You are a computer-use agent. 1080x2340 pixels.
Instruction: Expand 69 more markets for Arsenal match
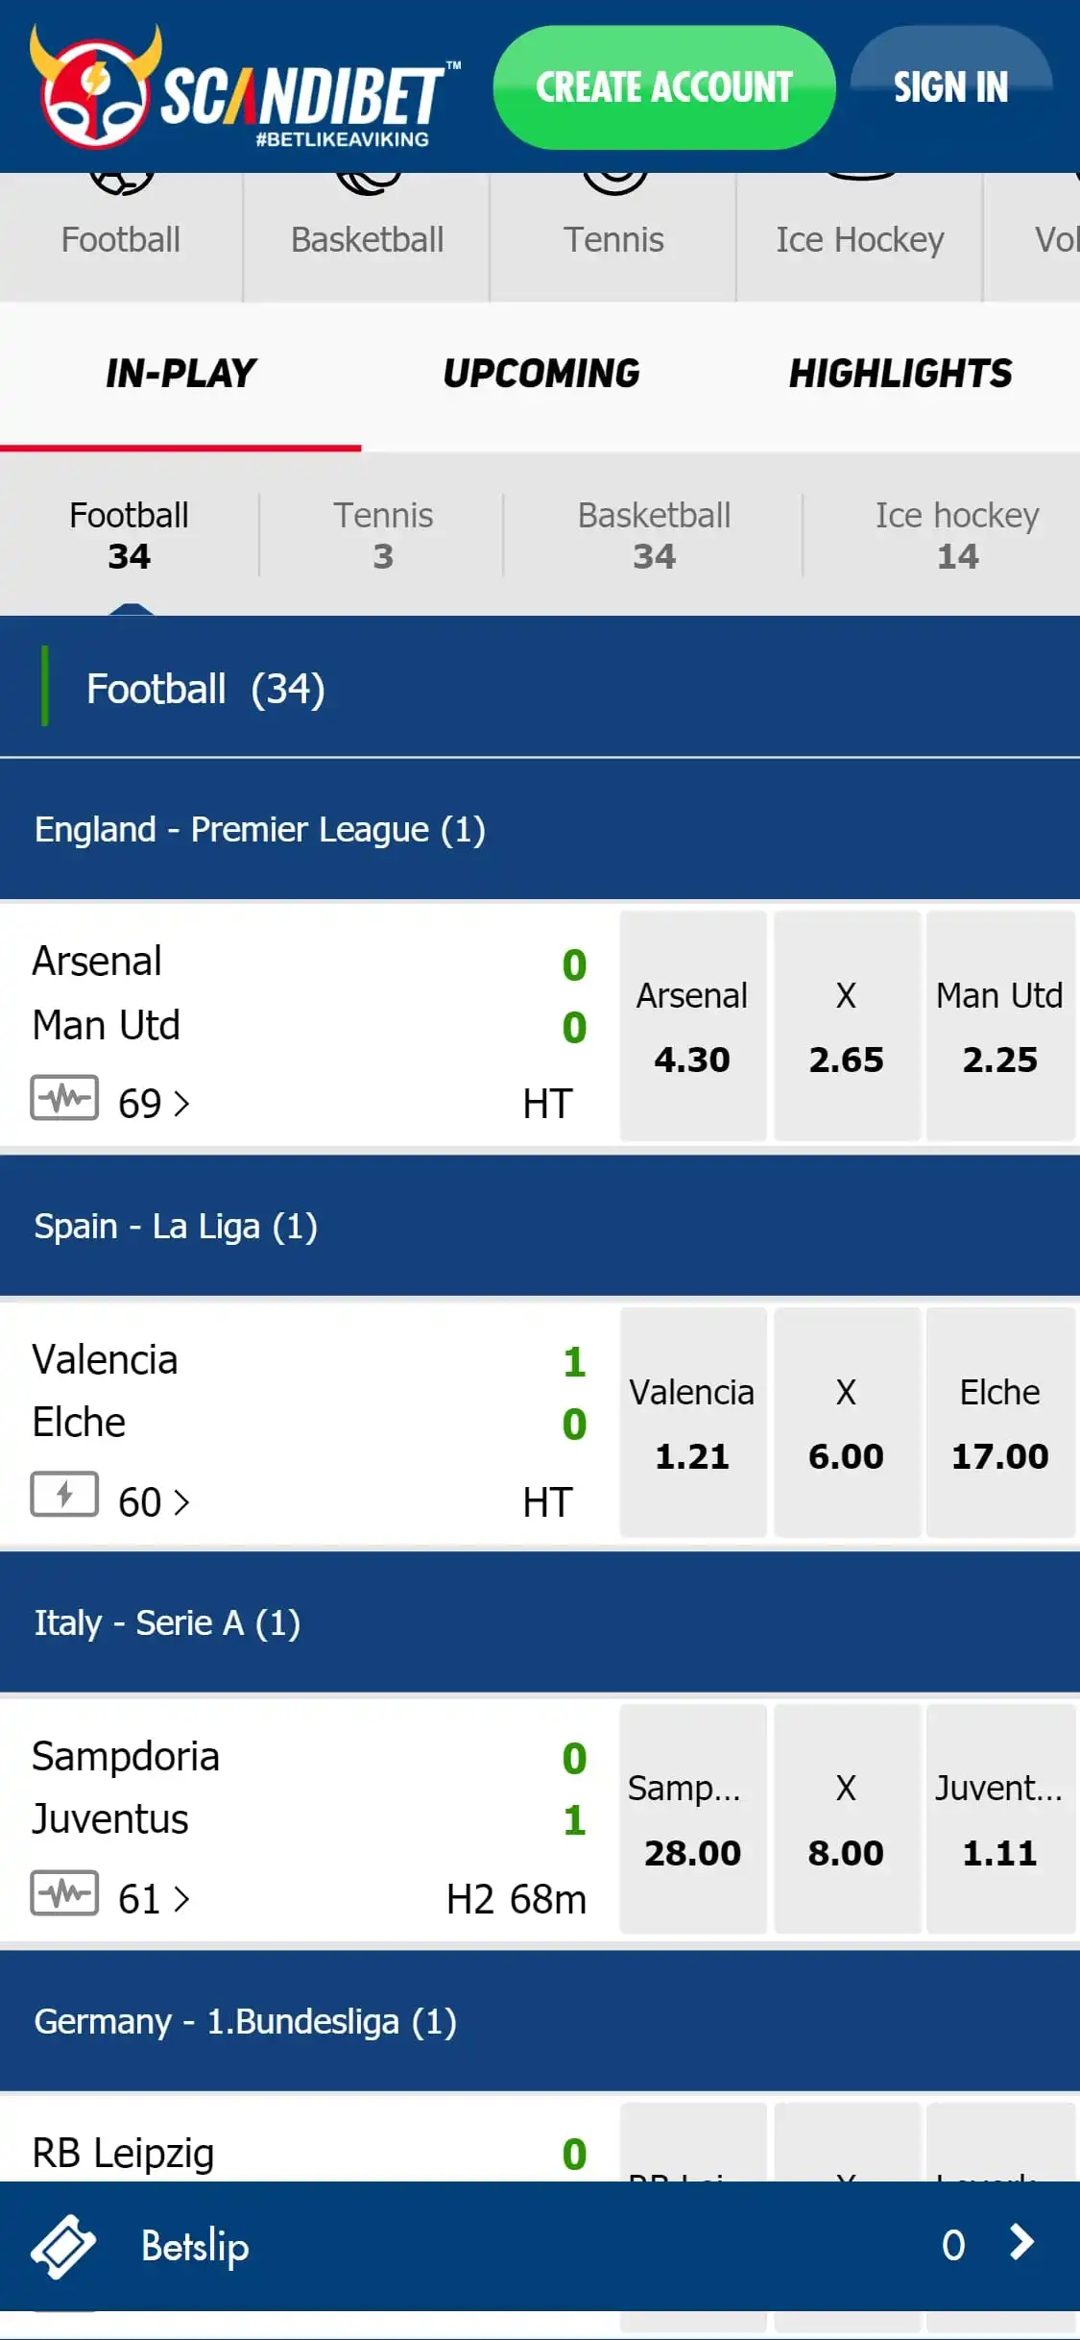[154, 1104]
